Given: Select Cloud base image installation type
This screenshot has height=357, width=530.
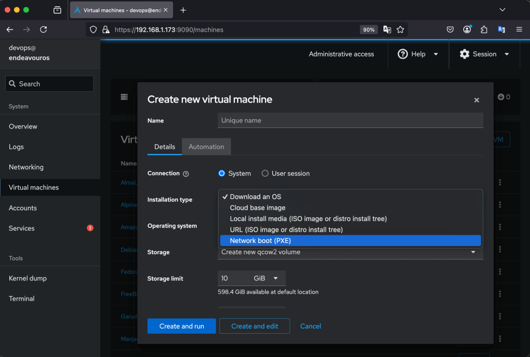Looking at the screenshot, I should (258, 208).
